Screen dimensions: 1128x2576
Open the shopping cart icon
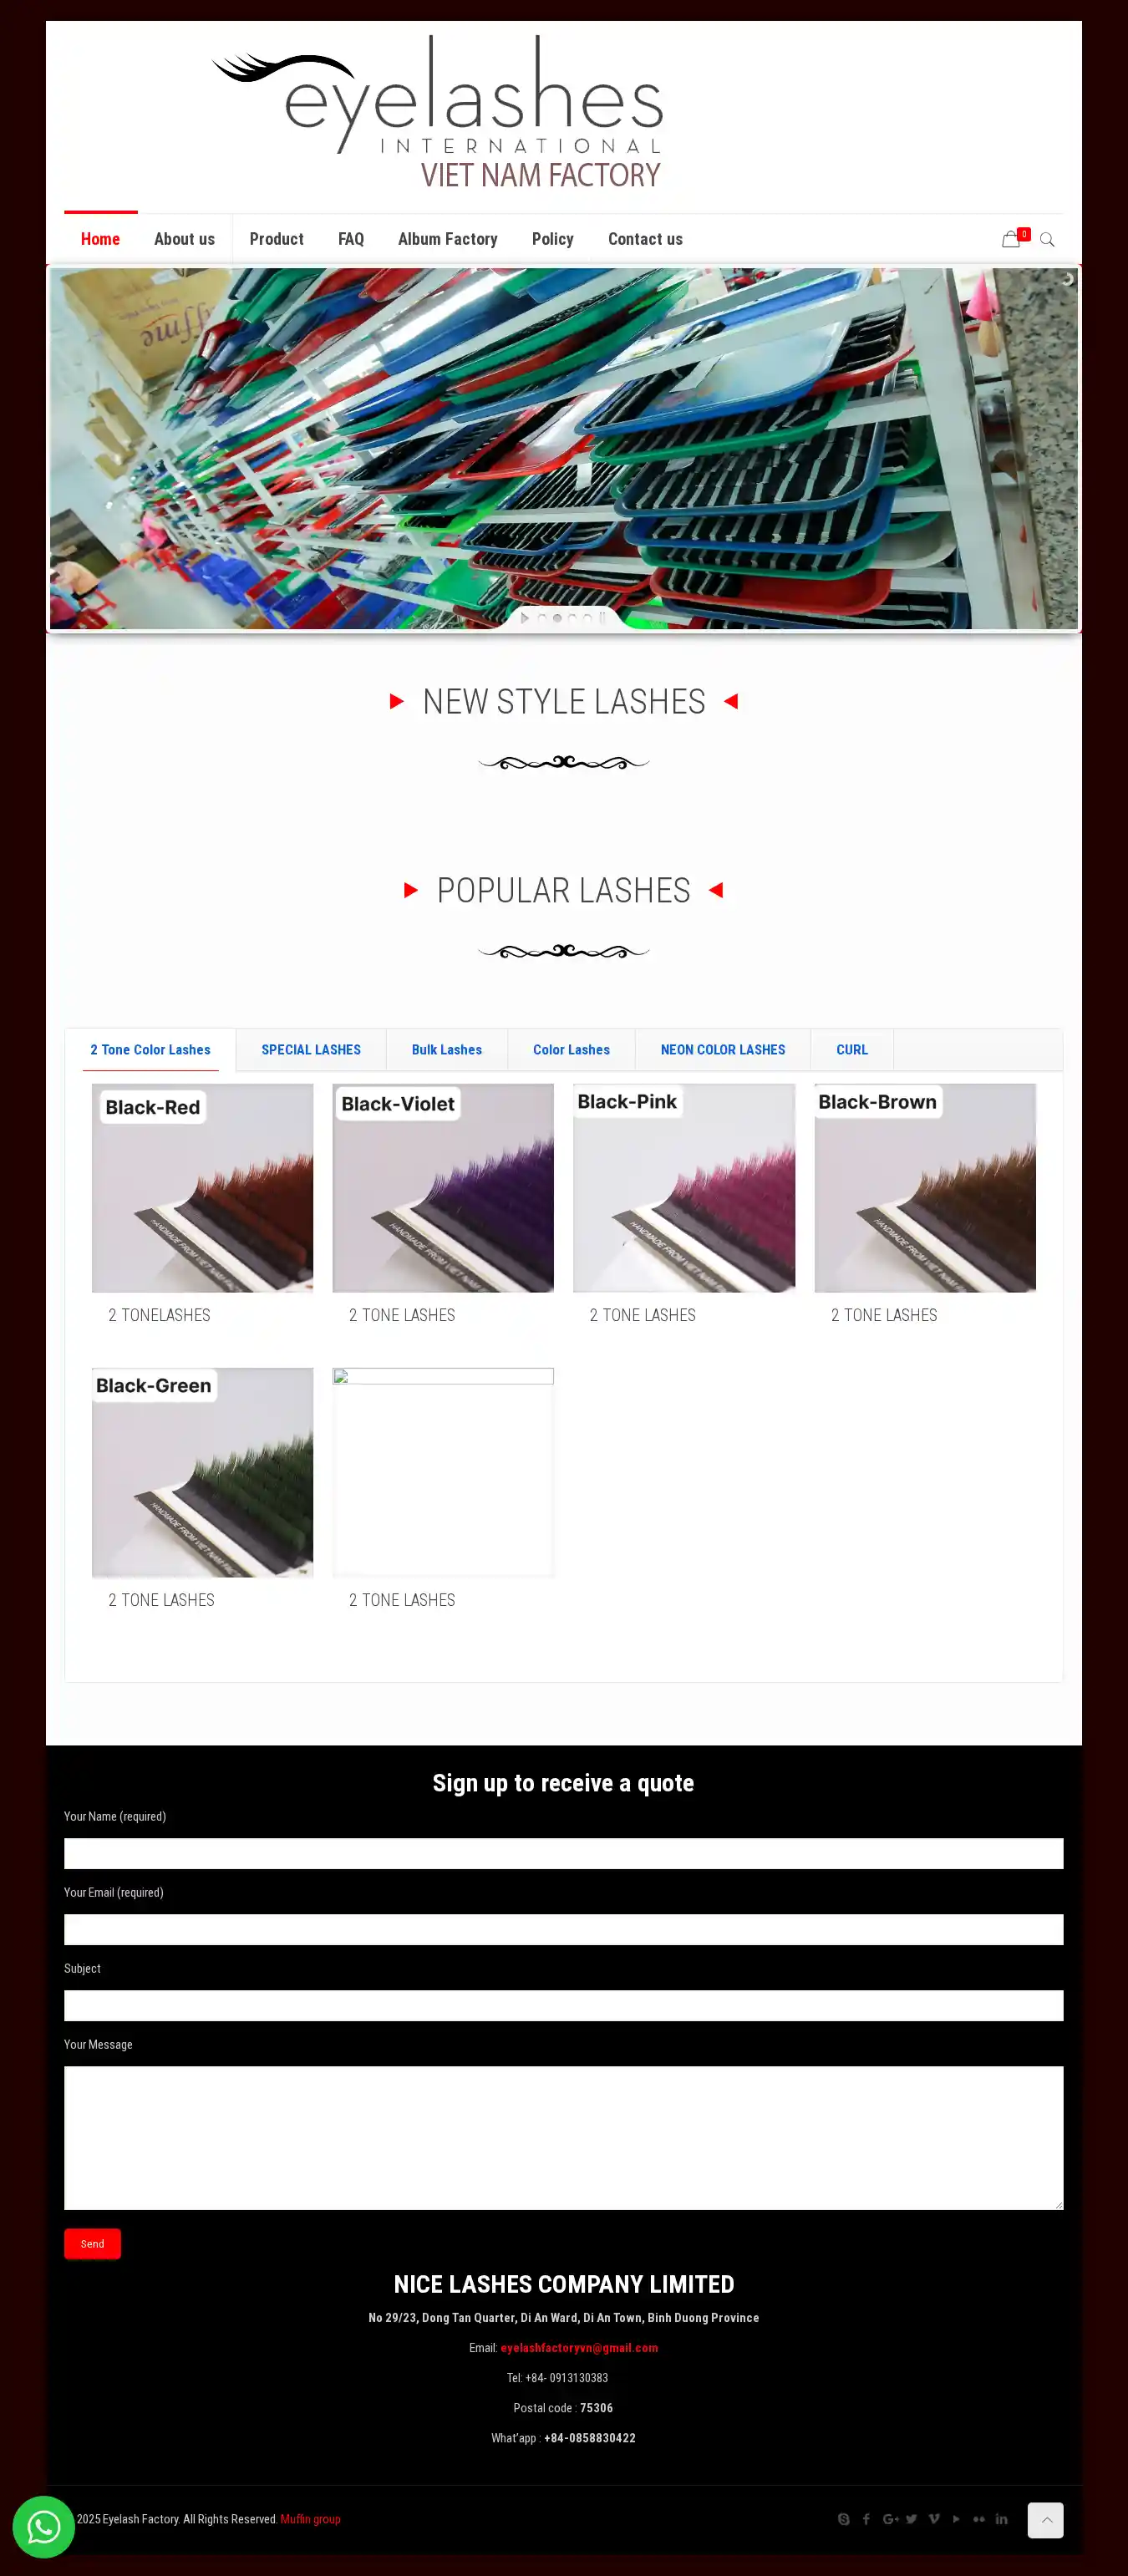tap(1011, 239)
